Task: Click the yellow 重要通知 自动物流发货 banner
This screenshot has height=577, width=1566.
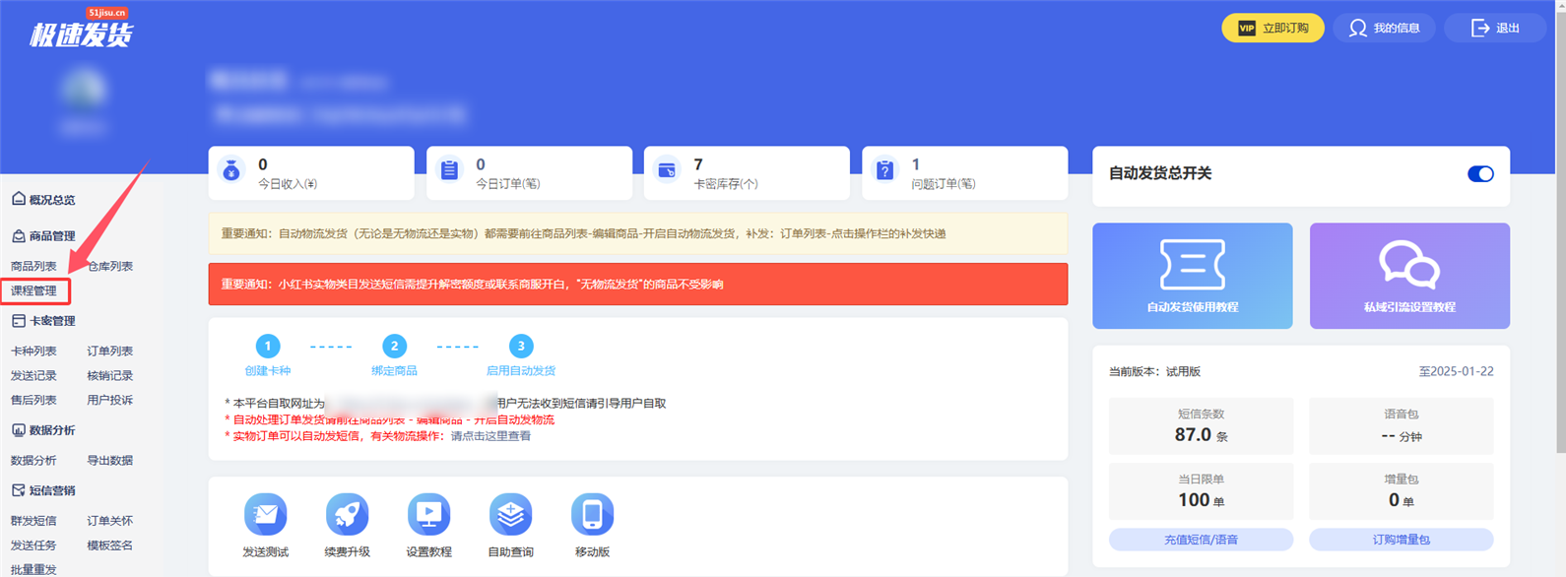Action: click(x=638, y=234)
